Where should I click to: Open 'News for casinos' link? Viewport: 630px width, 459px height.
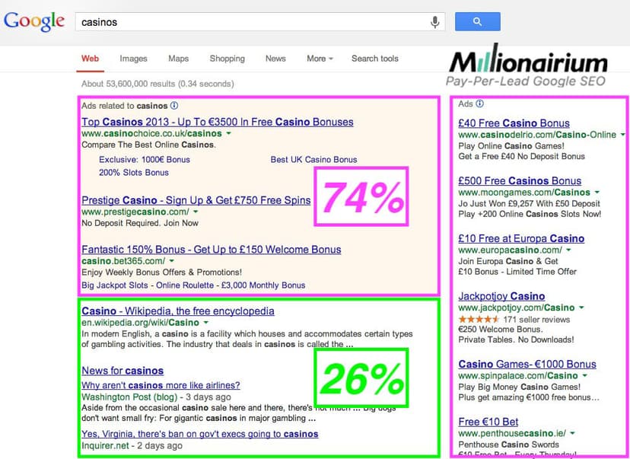(x=122, y=371)
